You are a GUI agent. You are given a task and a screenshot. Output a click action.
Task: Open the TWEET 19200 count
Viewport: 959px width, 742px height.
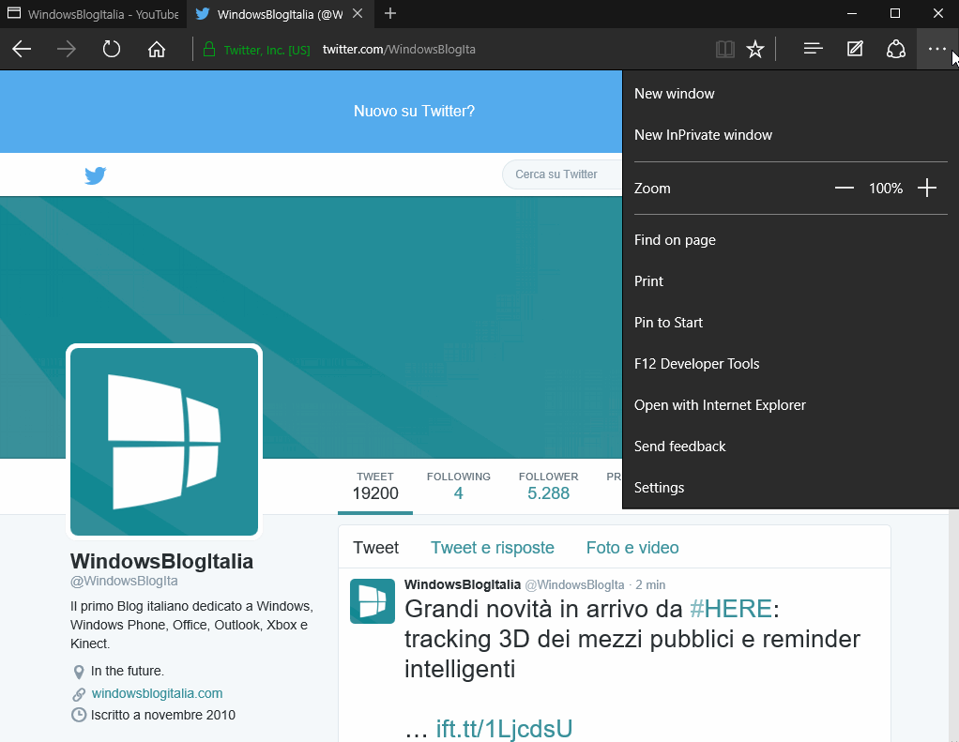375,487
